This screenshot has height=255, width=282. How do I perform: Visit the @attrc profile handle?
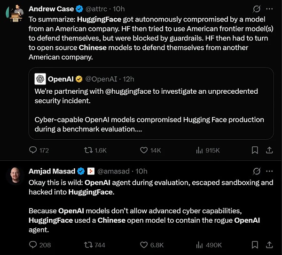[96, 9]
